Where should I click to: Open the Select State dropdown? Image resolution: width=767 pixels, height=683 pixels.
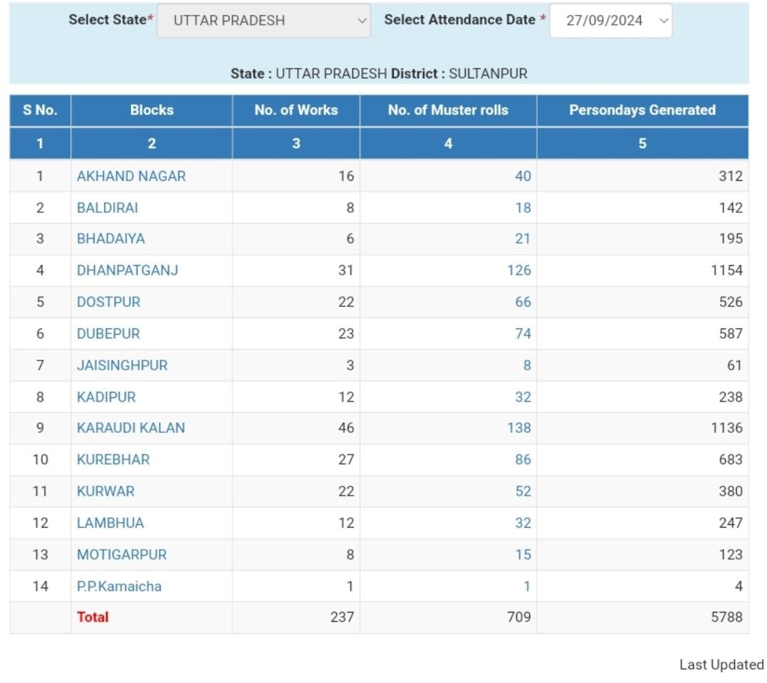263,21
